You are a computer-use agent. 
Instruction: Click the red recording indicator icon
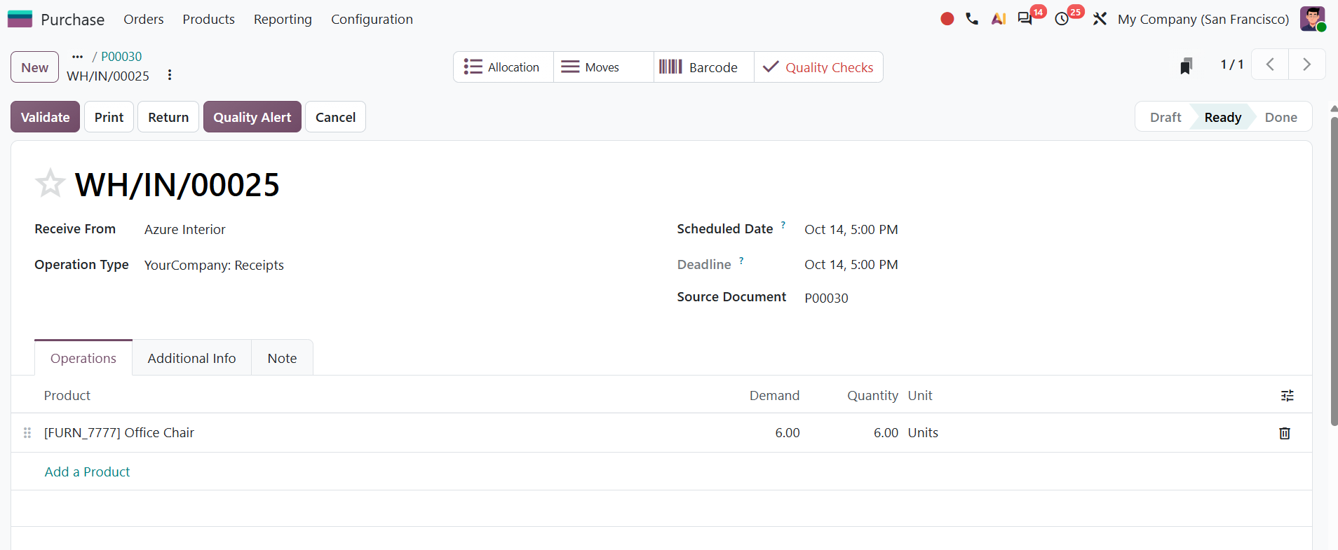(947, 19)
